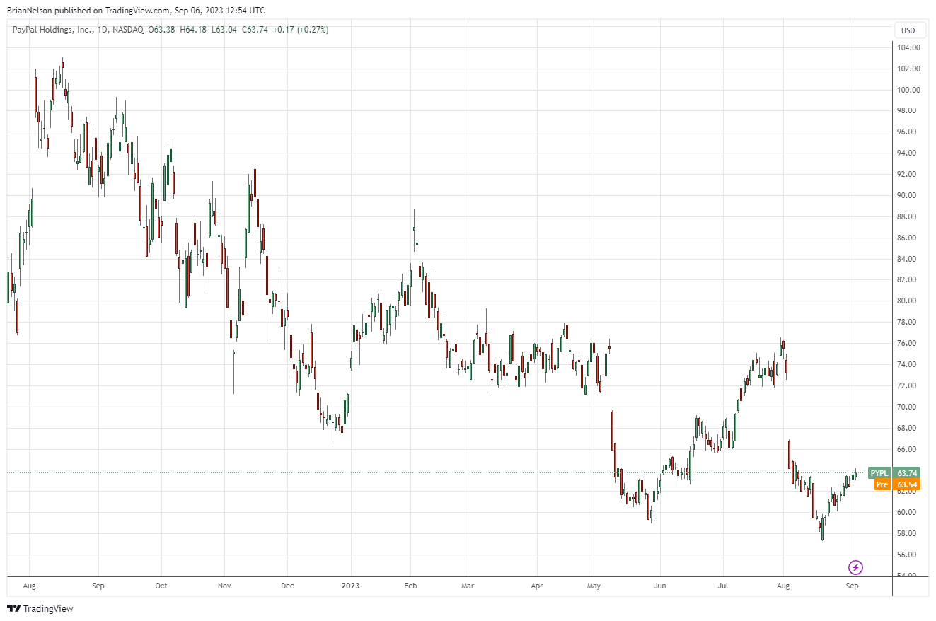
Task: Click the 104.00 price axis label
Action: coord(908,47)
